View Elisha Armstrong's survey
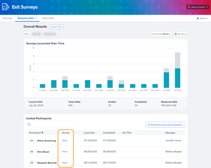The image size is (211, 168). click(65, 141)
